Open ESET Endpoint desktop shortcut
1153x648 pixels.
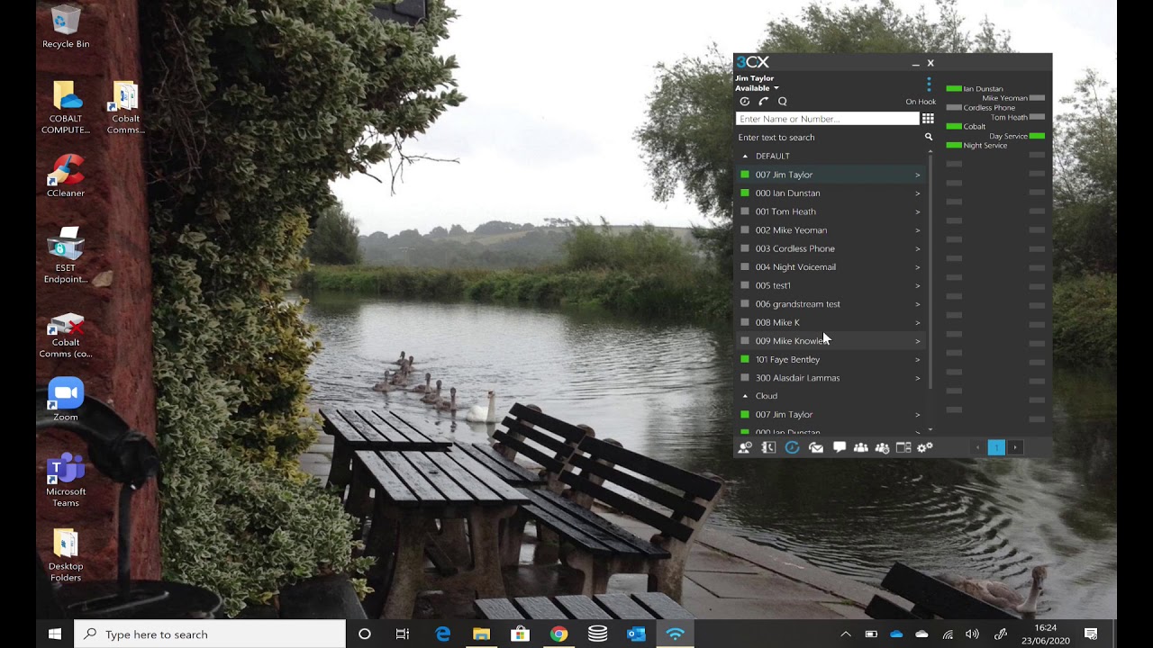[x=66, y=256]
